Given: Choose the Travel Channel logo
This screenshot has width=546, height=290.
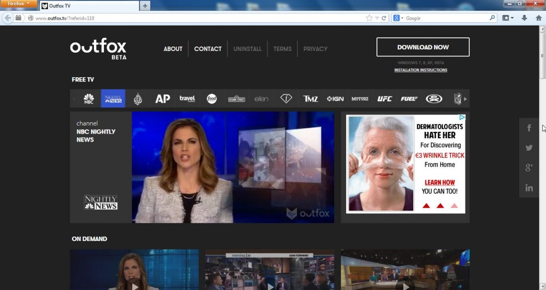Looking at the screenshot, I should click(187, 98).
